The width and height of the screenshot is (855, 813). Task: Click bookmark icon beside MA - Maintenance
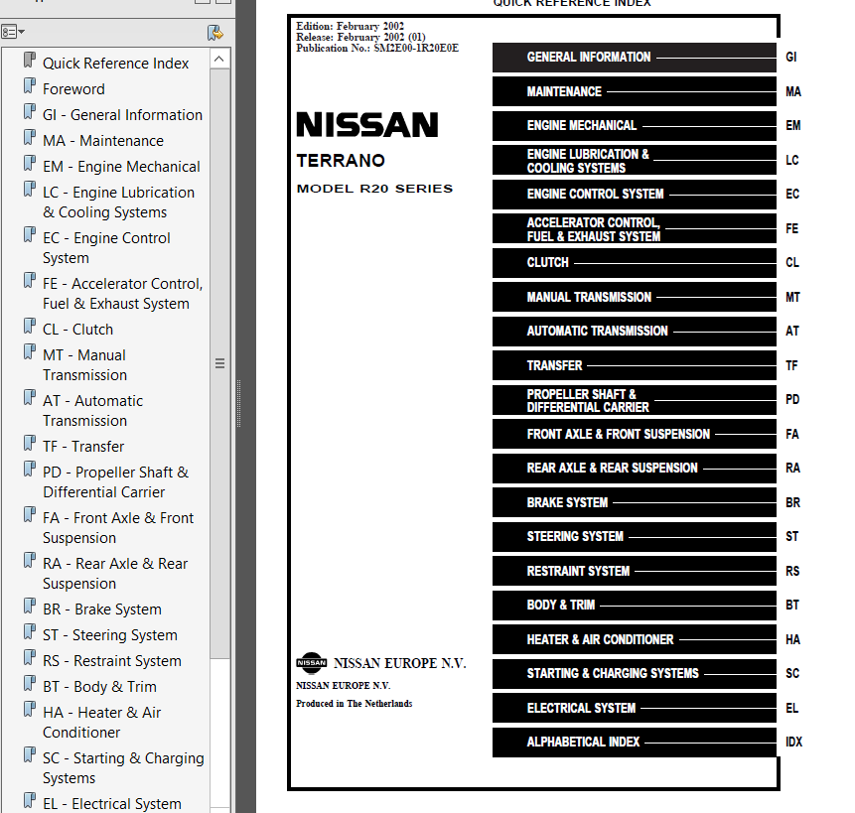tap(30, 137)
